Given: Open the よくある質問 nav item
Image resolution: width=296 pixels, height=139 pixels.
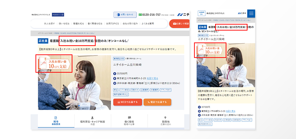Looking at the screenshot, I should click(x=148, y=24).
